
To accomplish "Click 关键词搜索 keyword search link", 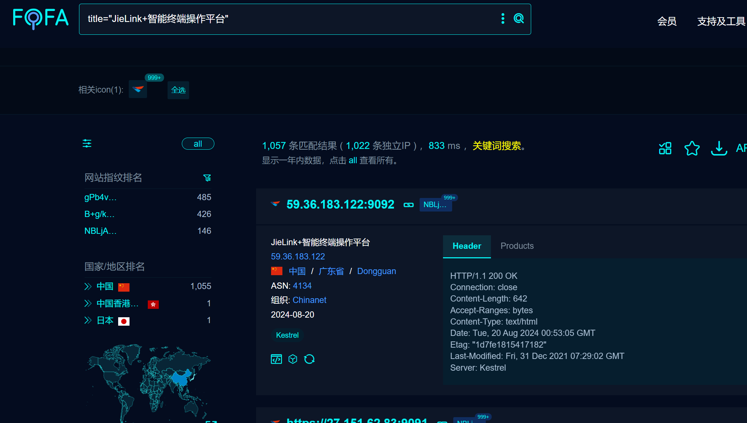I will [x=497, y=146].
